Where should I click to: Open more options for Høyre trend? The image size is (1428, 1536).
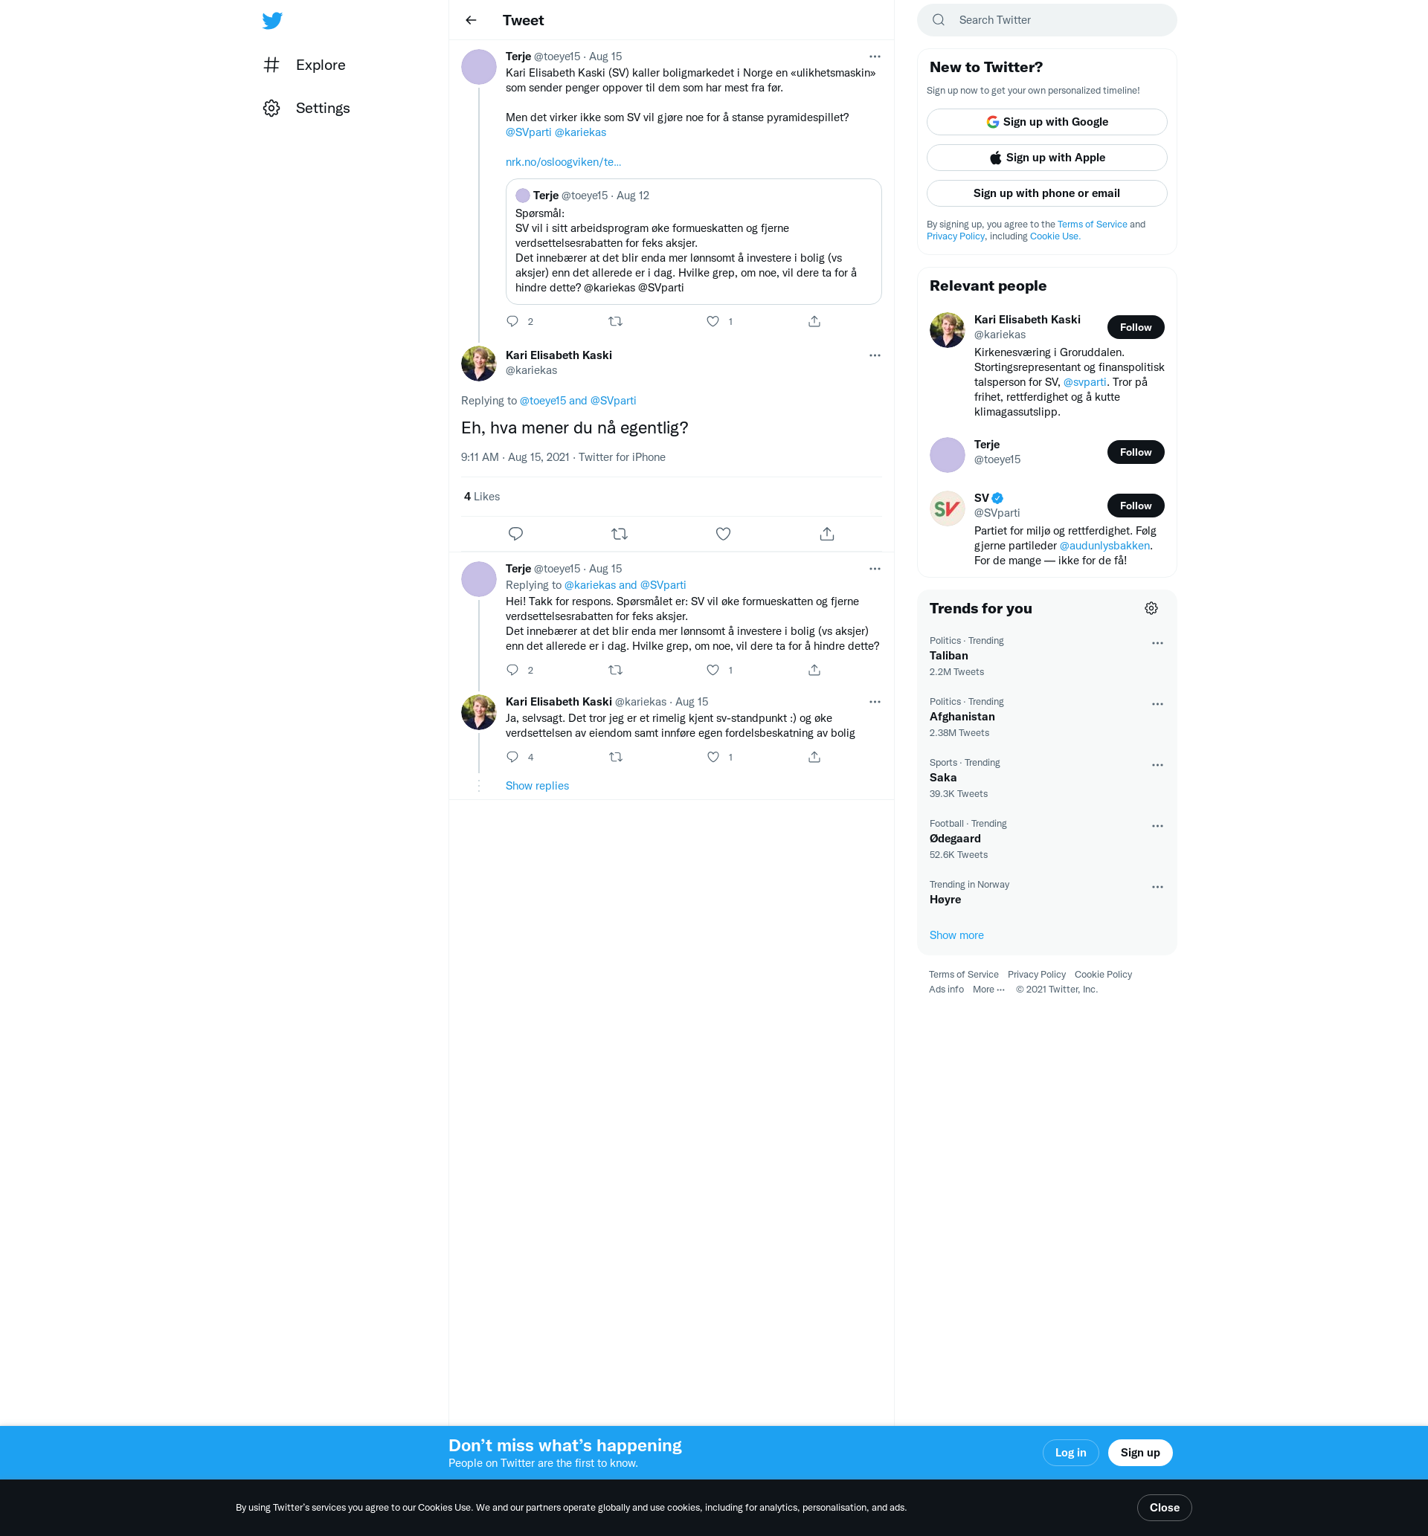(x=1157, y=887)
